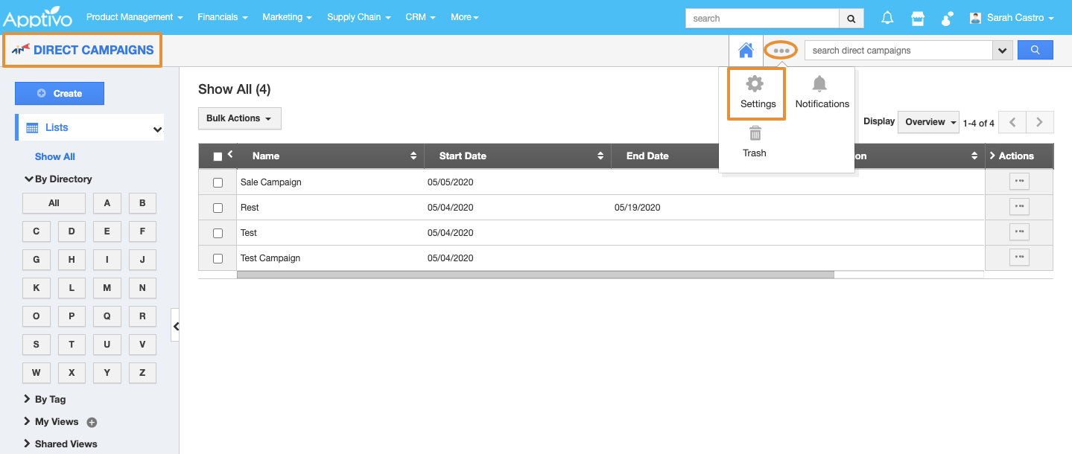Select the Test Campaign row checkbox

(x=218, y=258)
